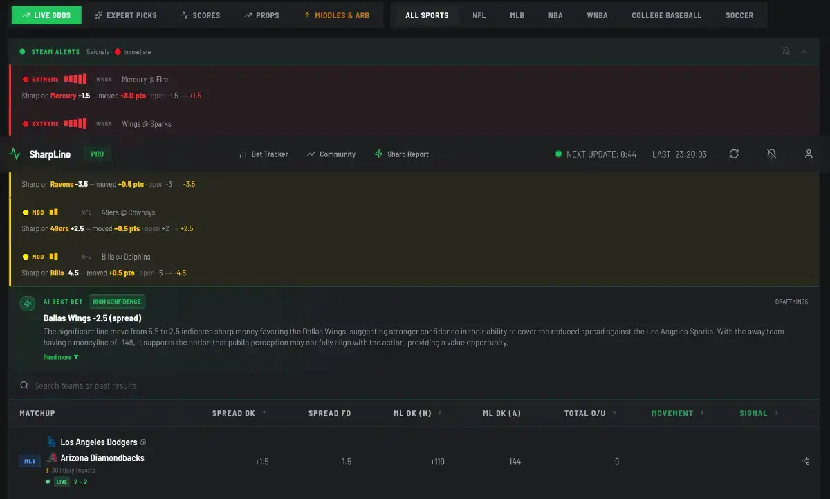Screen dimensions: 830x499
Task: Click Dallas Wings -2.5 (spread) headline
Action: [x=92, y=318]
